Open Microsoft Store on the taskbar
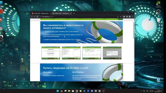 point(73,91)
